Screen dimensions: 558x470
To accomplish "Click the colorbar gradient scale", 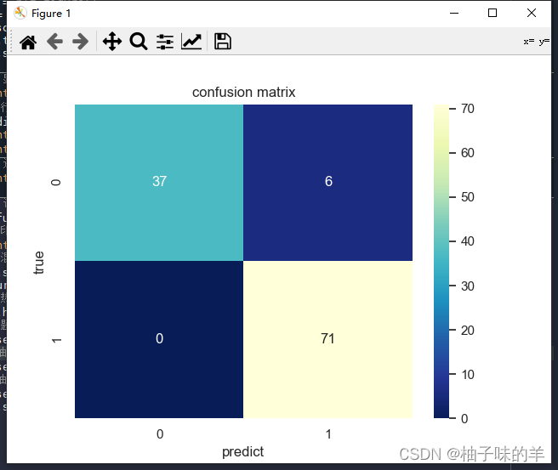I will click(441, 262).
